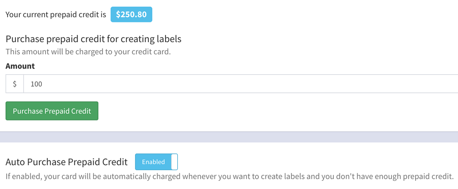Select the $250.80 prepaid credit badge

[x=131, y=15]
